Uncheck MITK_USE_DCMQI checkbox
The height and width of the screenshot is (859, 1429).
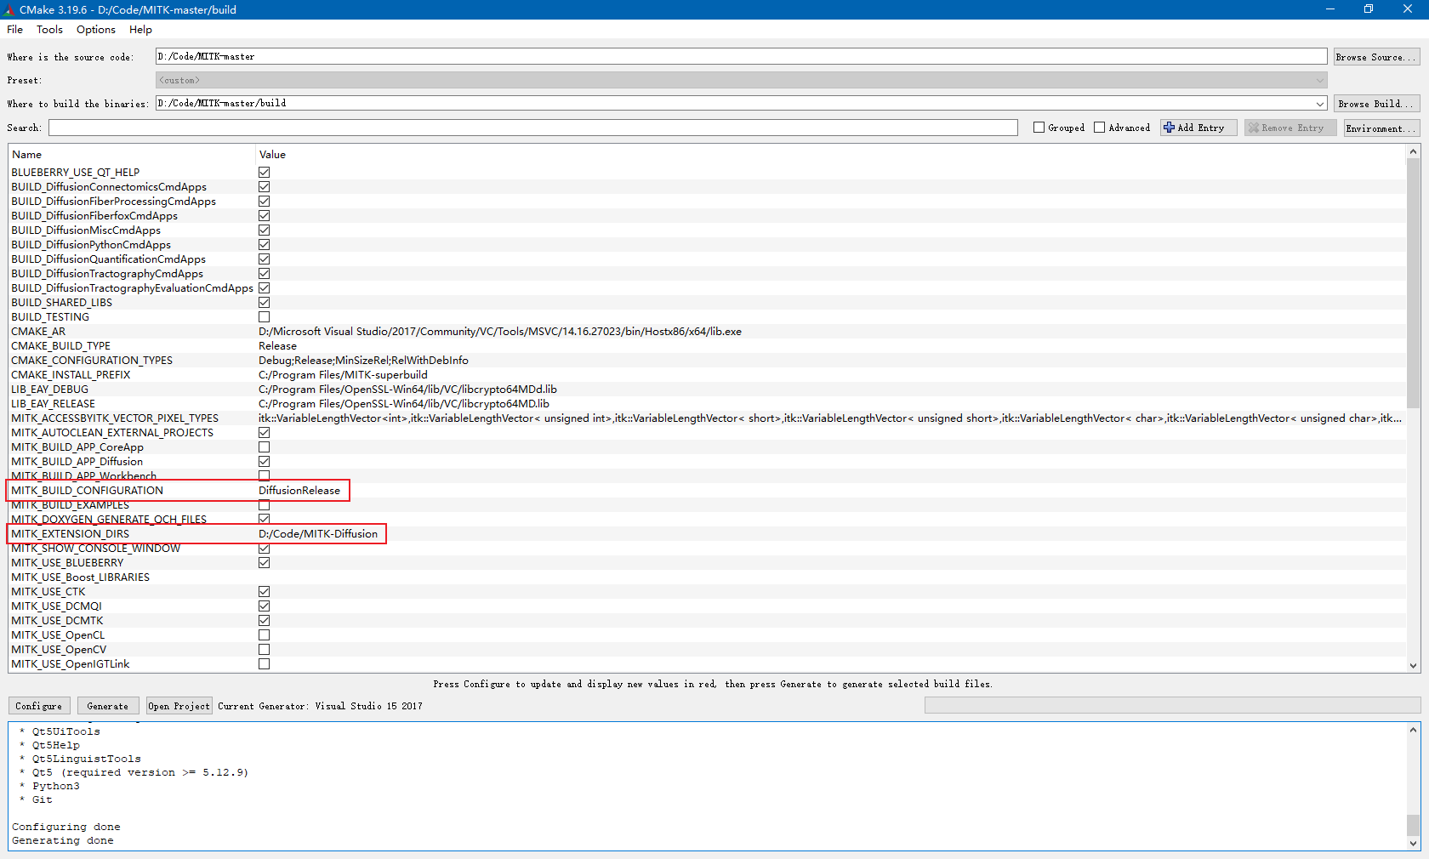point(265,606)
